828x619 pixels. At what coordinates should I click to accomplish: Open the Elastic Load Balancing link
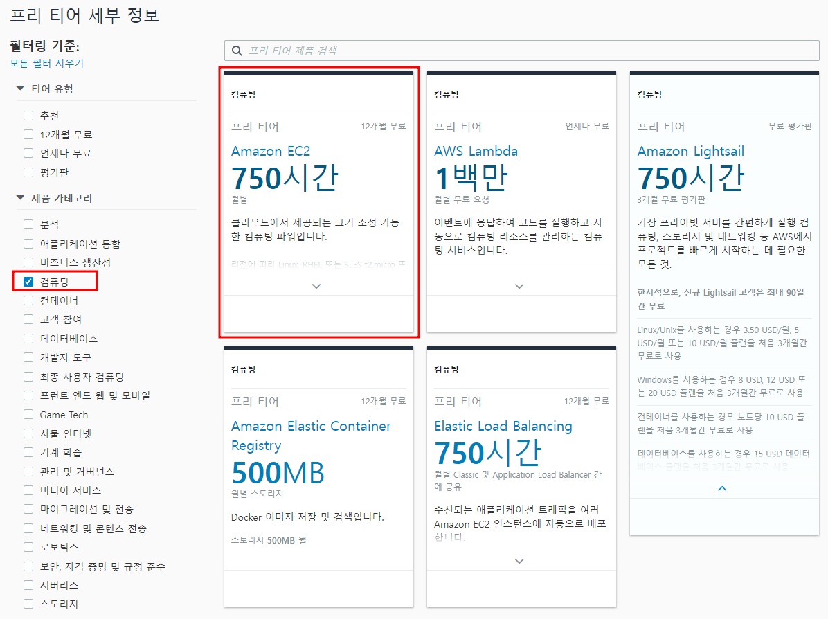click(503, 427)
